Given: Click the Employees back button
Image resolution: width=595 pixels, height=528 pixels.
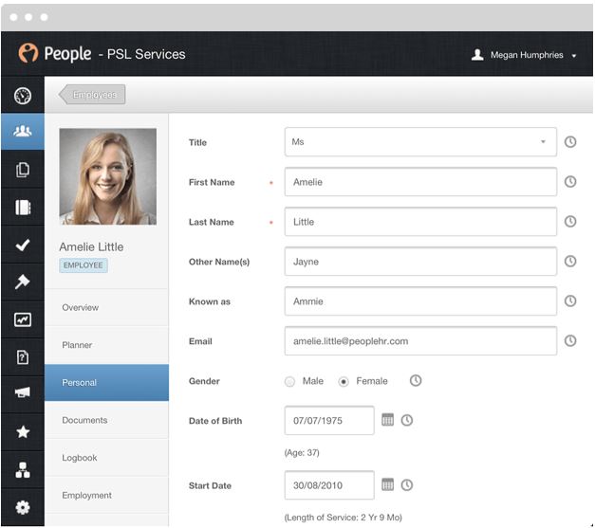Looking at the screenshot, I should [x=92, y=95].
